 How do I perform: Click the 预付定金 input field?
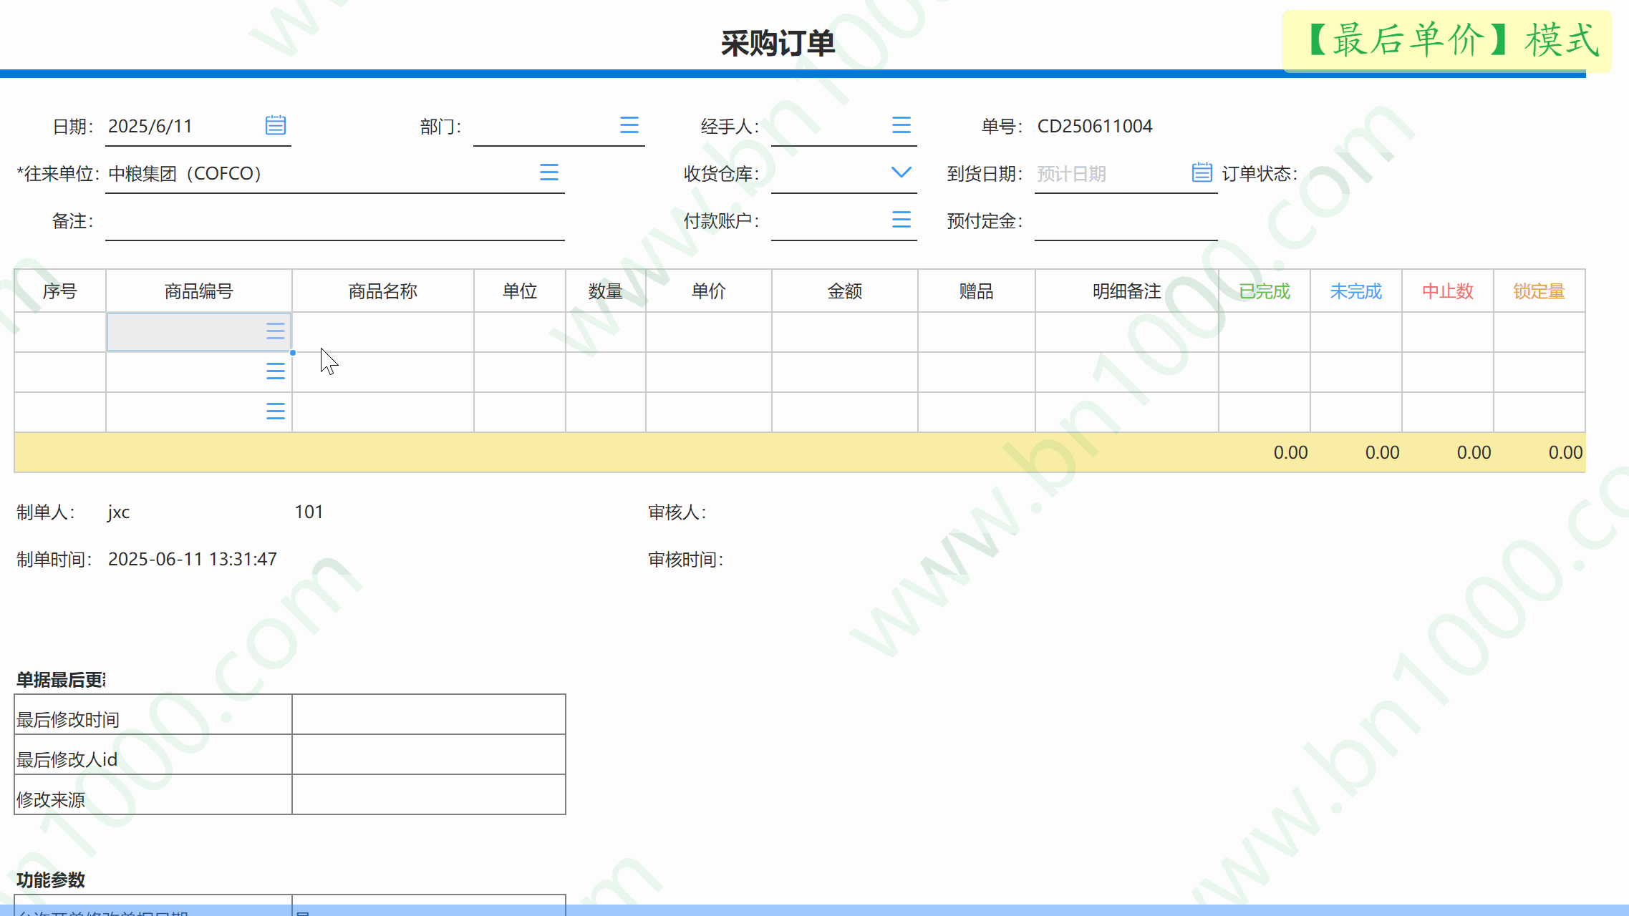tap(1126, 221)
